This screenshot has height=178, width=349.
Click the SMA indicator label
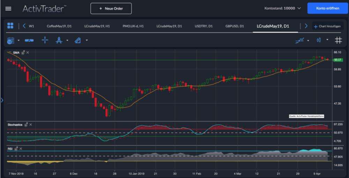click(x=16, y=53)
